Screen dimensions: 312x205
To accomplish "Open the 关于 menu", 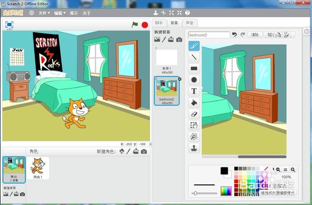I will point(86,13).
